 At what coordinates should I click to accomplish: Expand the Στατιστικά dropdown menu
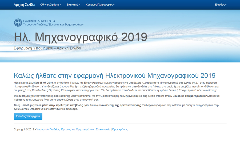tap(74, 5)
